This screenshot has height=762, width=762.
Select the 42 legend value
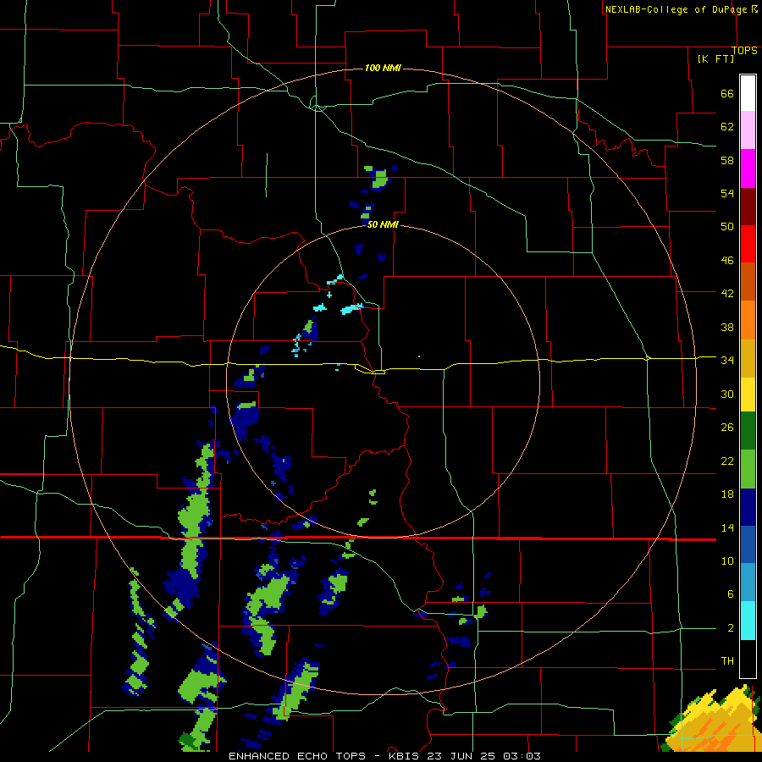click(x=727, y=293)
